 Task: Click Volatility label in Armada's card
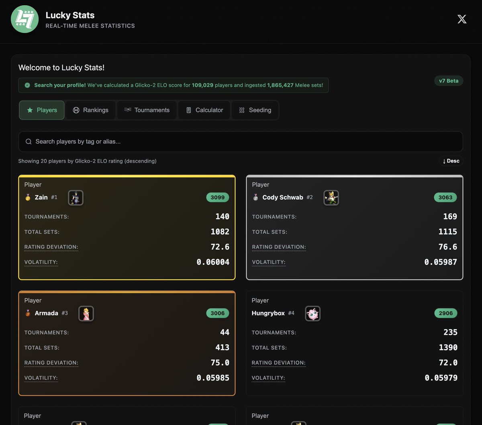[41, 378]
